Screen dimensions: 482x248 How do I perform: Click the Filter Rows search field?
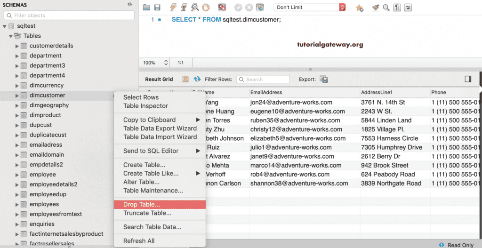click(263, 79)
